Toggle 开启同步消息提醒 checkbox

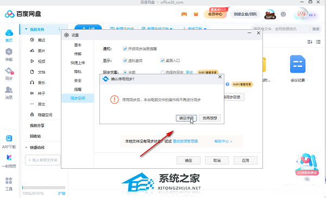[125, 49]
